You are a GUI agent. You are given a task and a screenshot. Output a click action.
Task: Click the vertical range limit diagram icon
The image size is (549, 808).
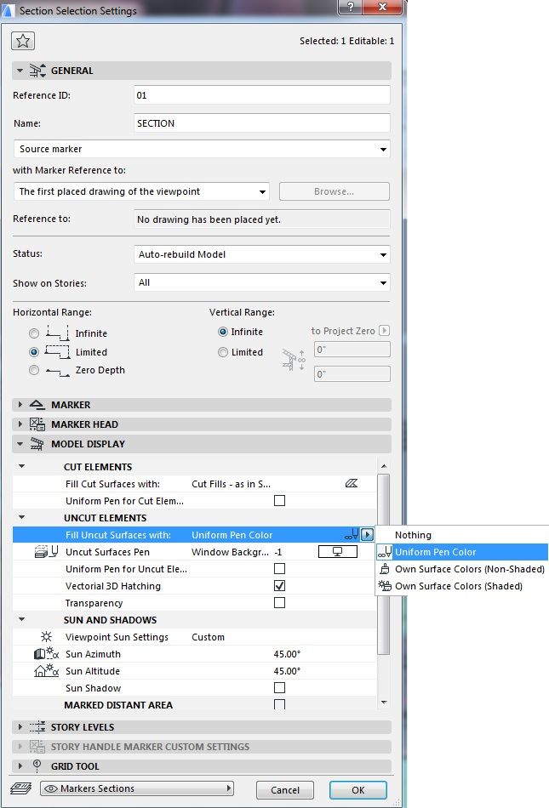pyautogui.click(x=294, y=360)
